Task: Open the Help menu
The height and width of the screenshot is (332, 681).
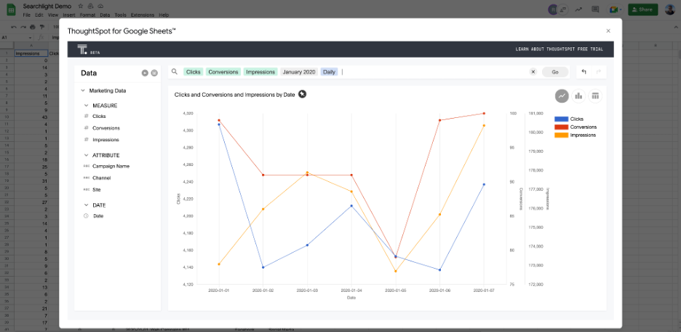Action: [x=164, y=15]
